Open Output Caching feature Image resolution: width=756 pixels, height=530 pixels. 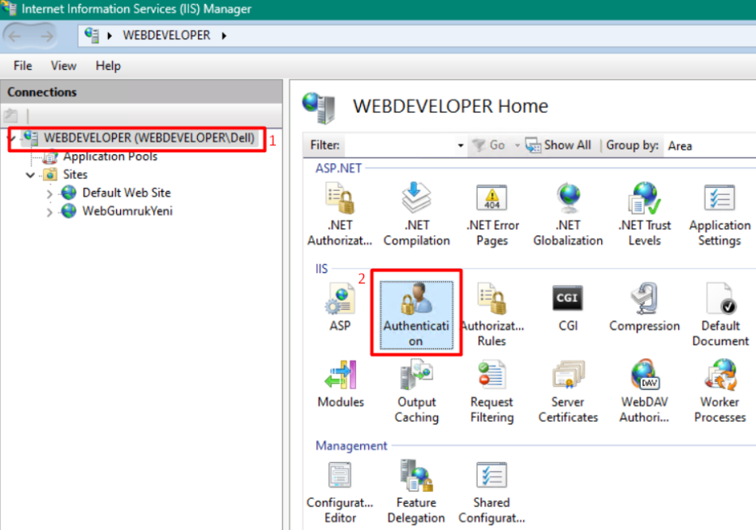tap(417, 391)
